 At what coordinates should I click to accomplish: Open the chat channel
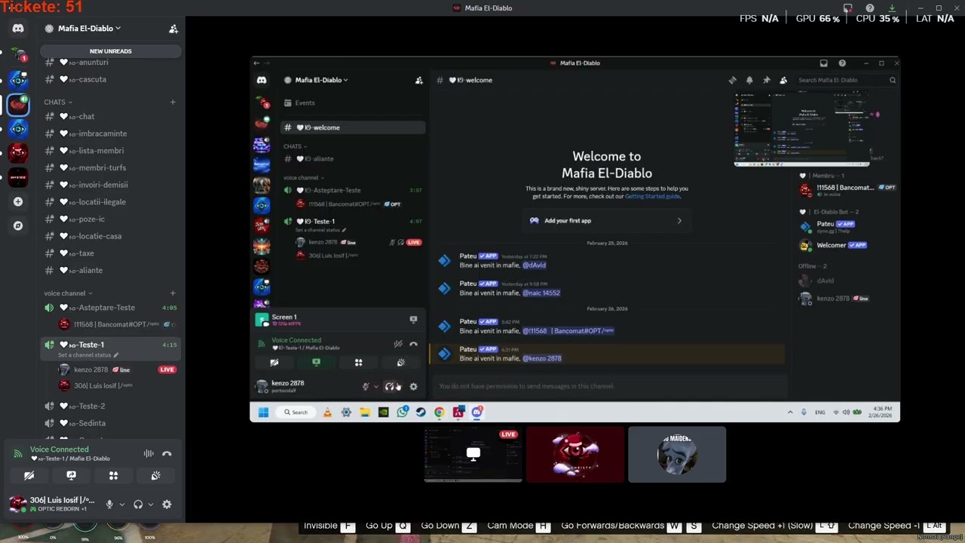110,116
